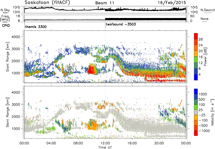
Task: Click the 500 label on the Velocity scale
Action: tap(202, 100)
